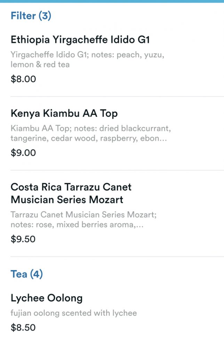
Task: Choose the Lychee Oolong tea
Action: [47, 298]
